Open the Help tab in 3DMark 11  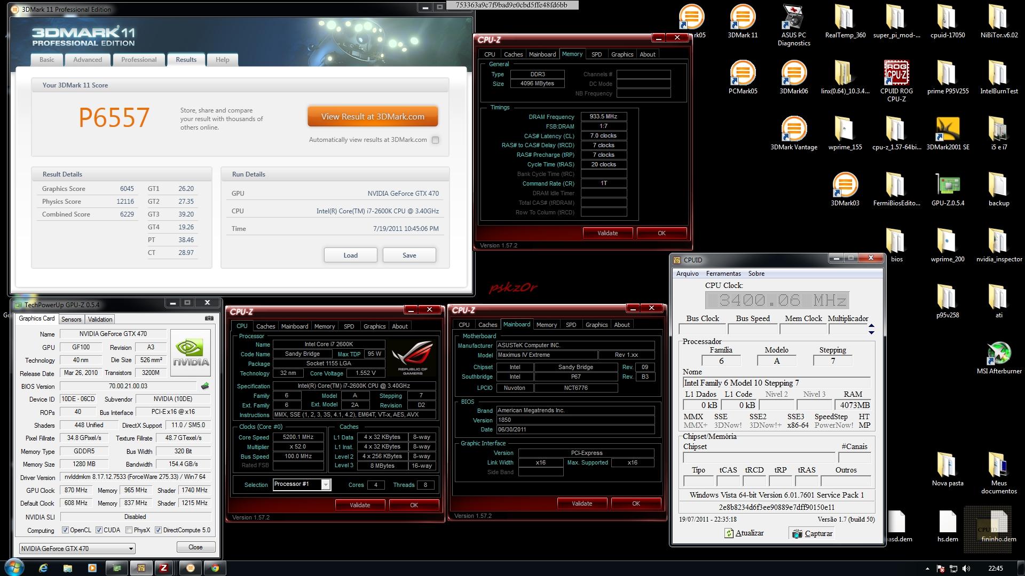223,60
